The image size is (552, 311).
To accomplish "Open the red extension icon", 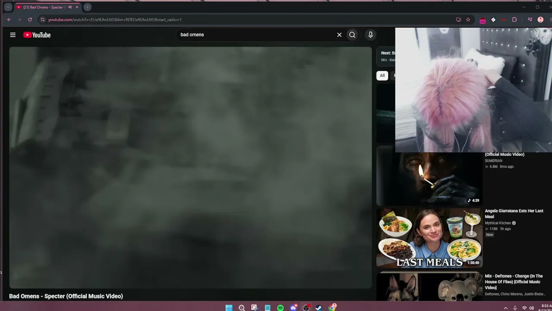I will (504, 19).
